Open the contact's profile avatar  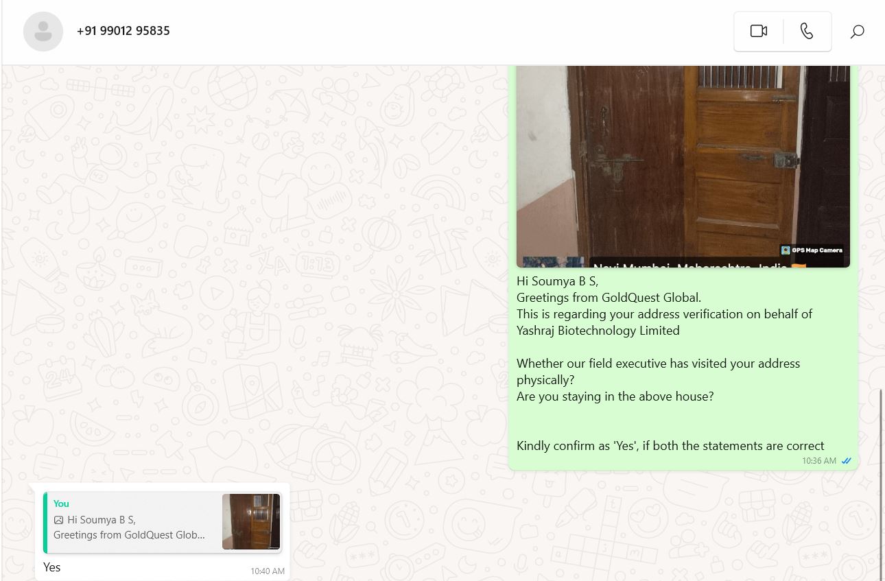(43, 32)
